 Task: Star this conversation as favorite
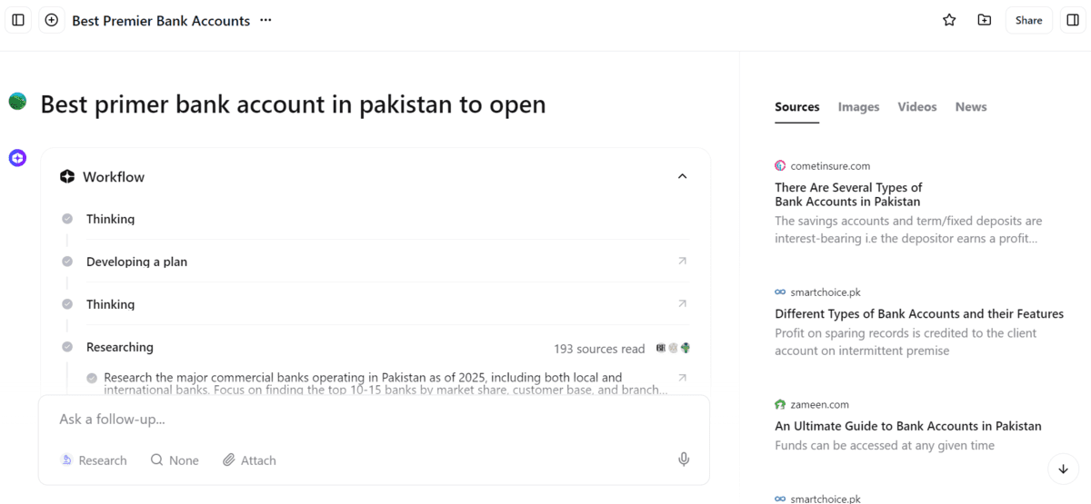coord(949,20)
